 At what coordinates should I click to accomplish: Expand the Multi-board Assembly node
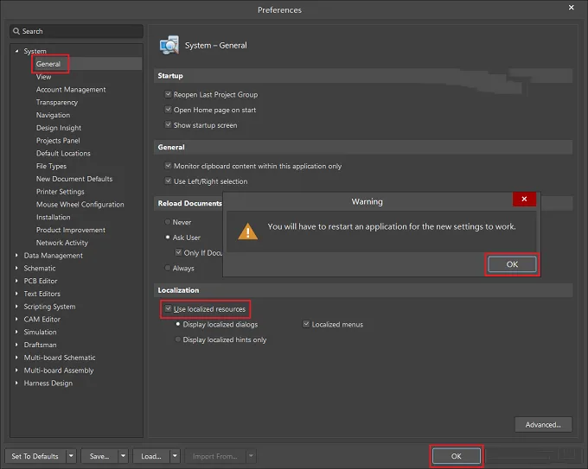16,371
